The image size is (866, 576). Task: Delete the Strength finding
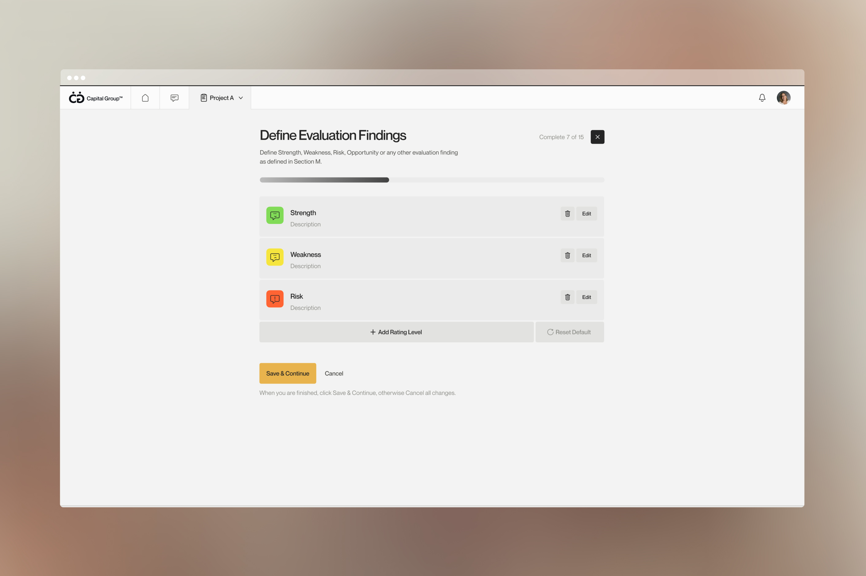pos(567,213)
